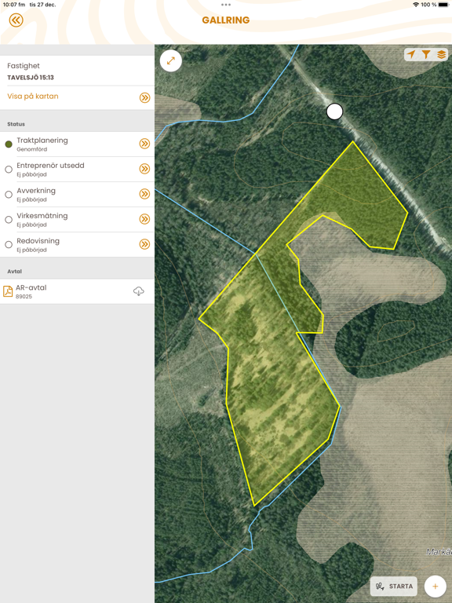
Task: Select the Entreprenör utsedd status circle
Action: [x=9, y=170]
